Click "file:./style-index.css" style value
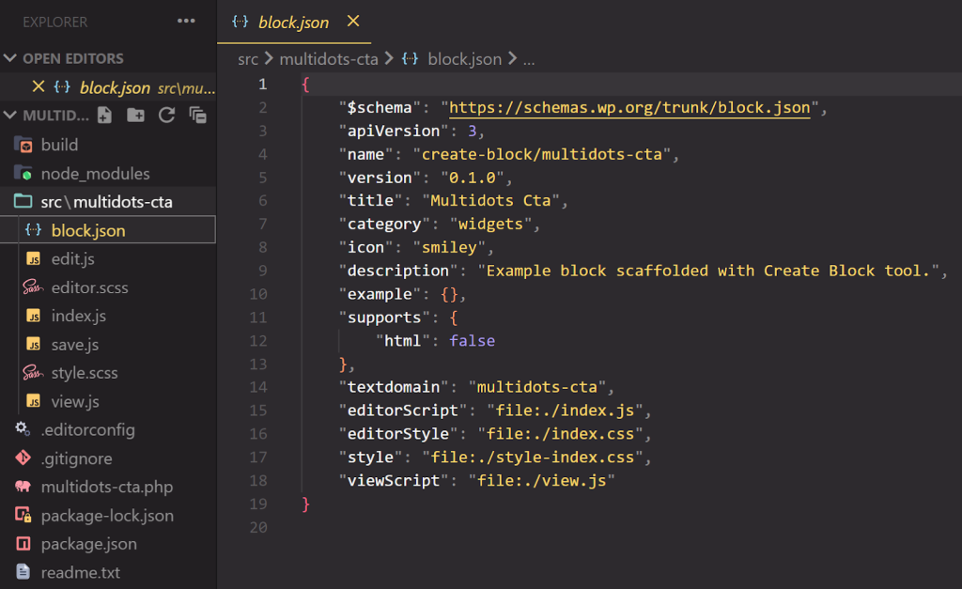The width and height of the screenshot is (962, 589). [x=533, y=457]
